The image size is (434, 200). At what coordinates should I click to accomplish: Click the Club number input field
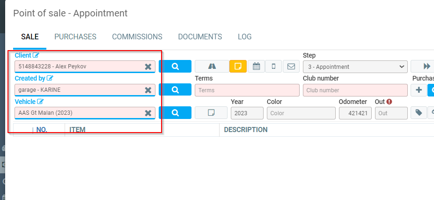(355, 90)
